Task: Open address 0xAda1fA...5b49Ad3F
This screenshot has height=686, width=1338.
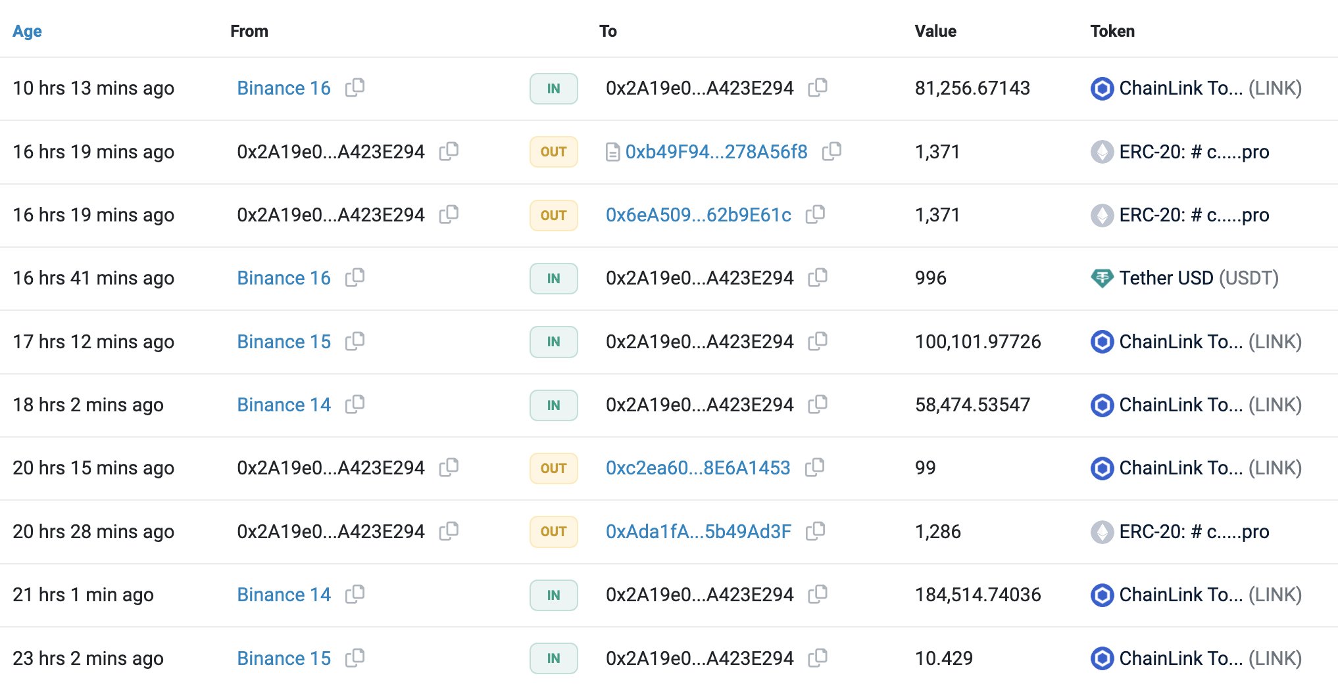Action: pyautogui.click(x=698, y=532)
